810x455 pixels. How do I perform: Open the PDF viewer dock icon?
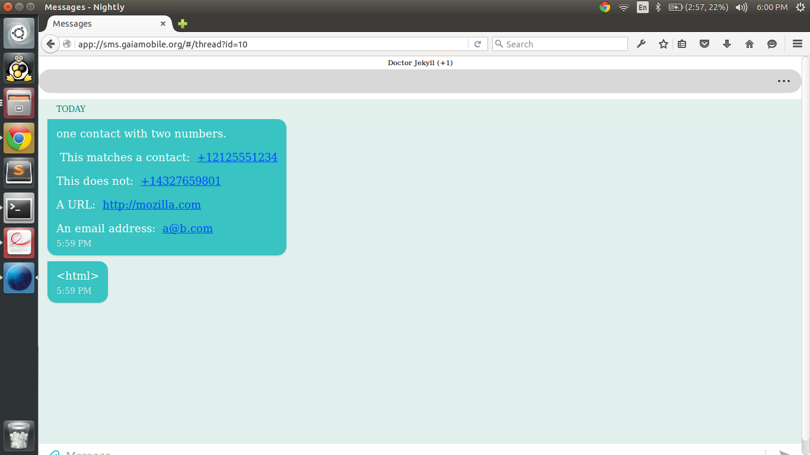coord(19,243)
